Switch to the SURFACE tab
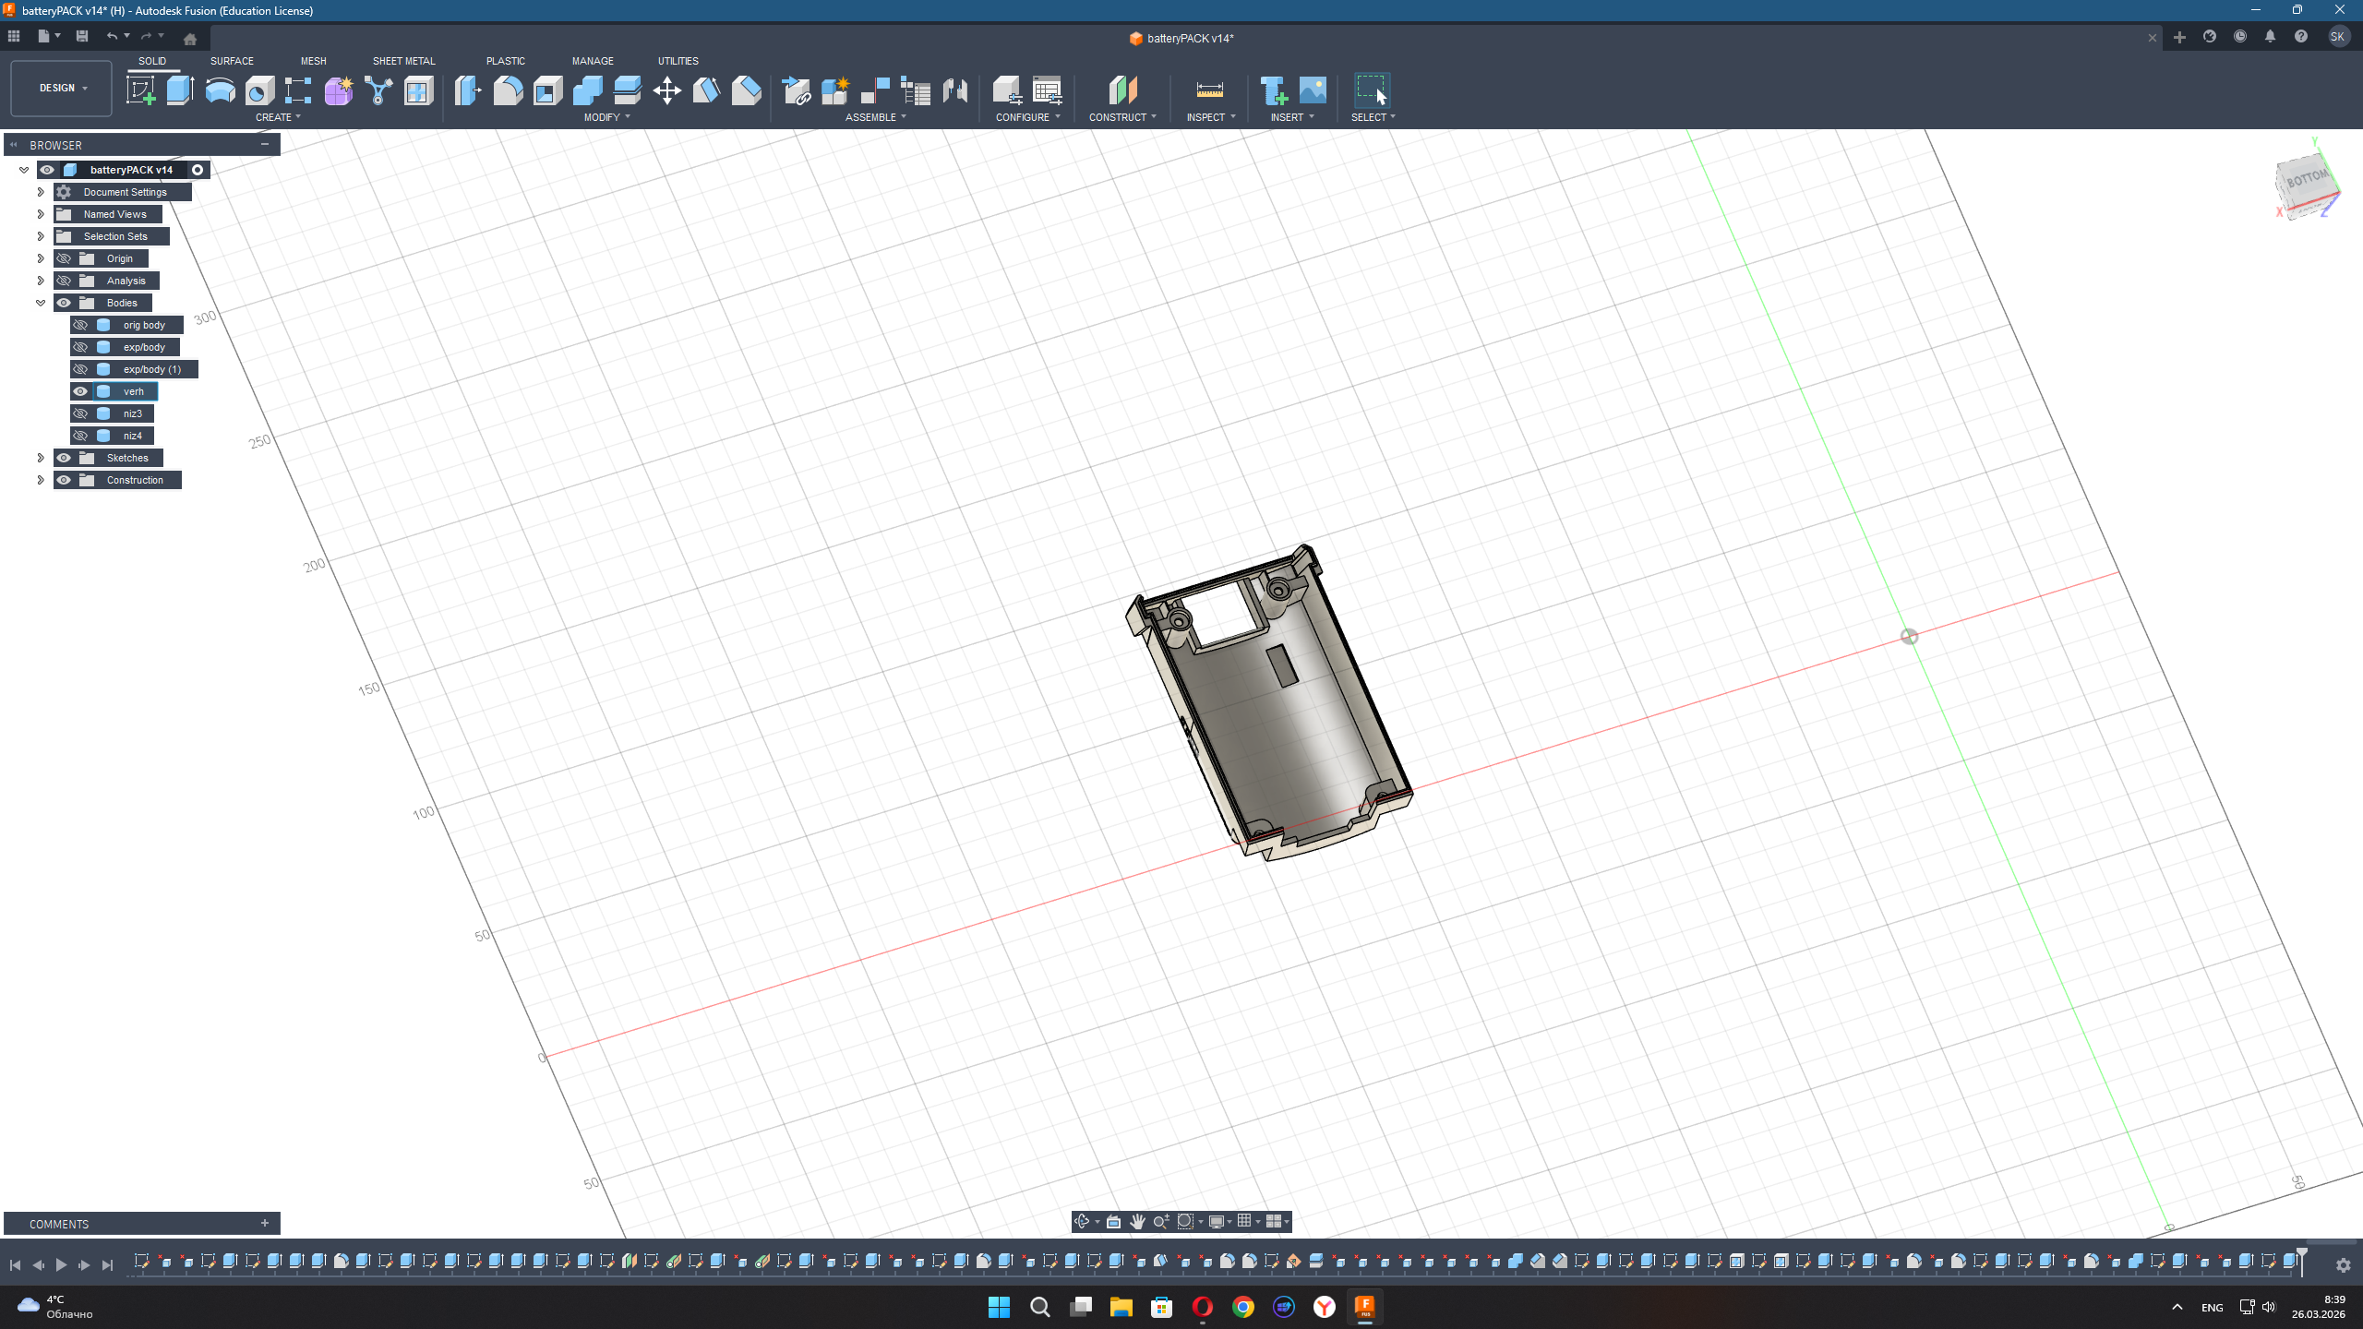 pos(232,61)
